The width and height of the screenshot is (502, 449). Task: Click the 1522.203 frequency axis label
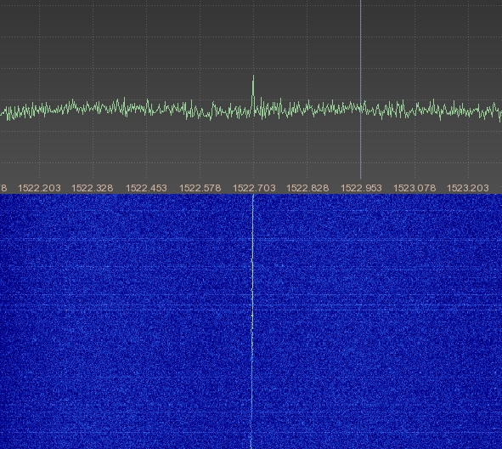pos(39,188)
